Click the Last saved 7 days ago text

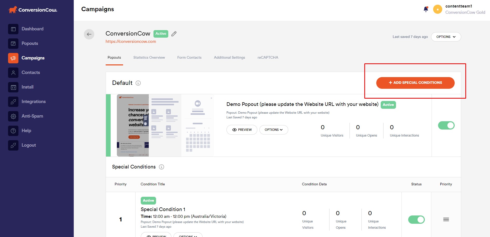[410, 37]
